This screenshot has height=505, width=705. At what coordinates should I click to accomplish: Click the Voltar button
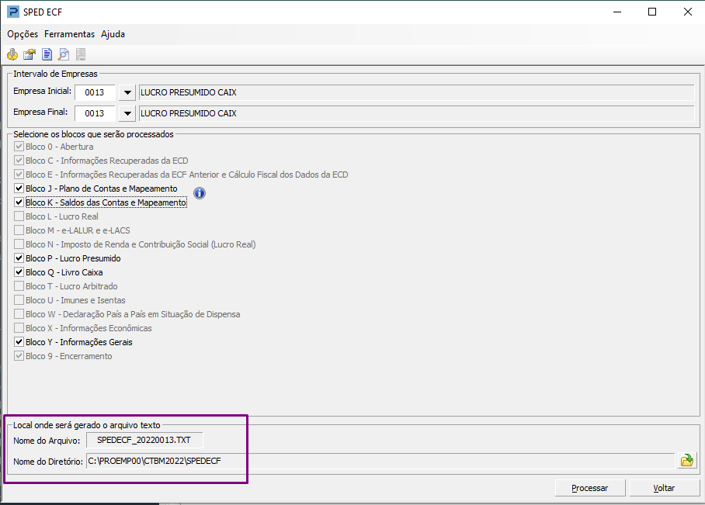pos(664,488)
